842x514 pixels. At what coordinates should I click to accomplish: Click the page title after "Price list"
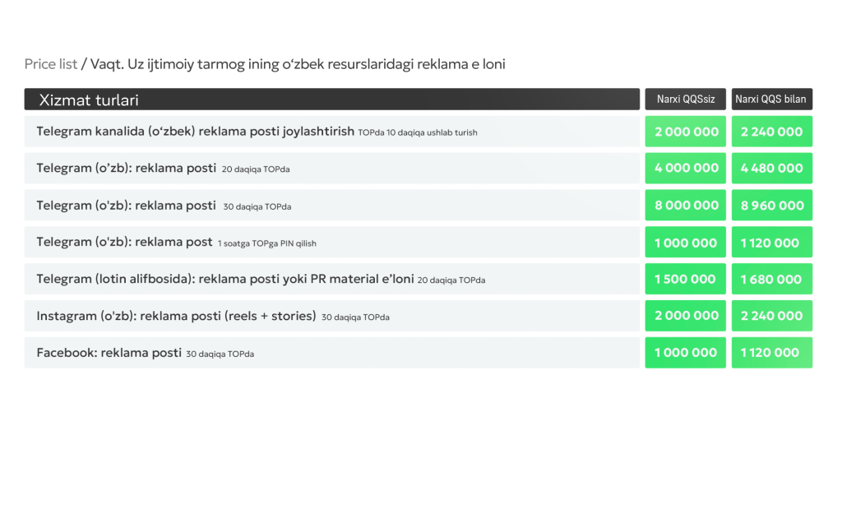[298, 64]
